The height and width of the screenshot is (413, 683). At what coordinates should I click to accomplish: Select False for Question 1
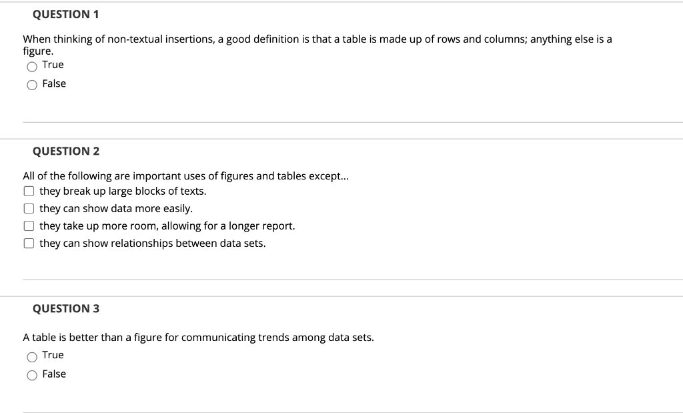pos(32,85)
